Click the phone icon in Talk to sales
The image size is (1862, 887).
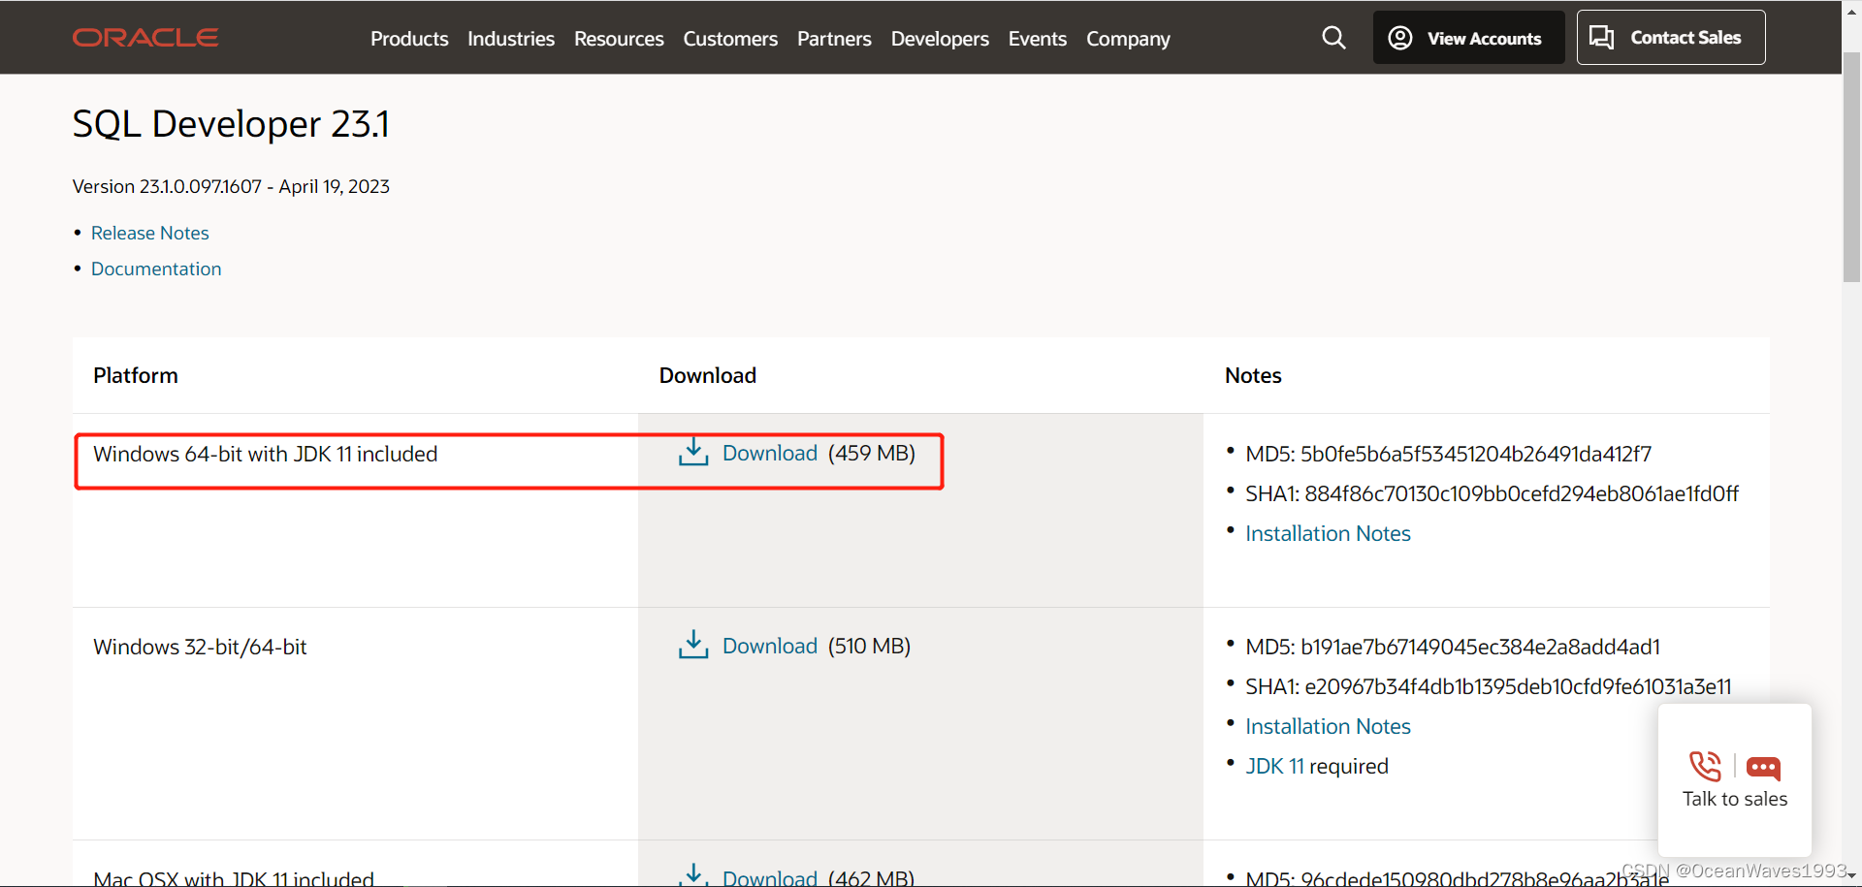click(1705, 767)
